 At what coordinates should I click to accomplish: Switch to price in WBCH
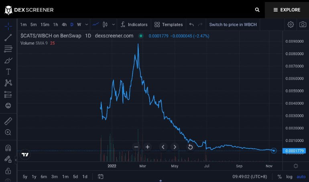233,25
